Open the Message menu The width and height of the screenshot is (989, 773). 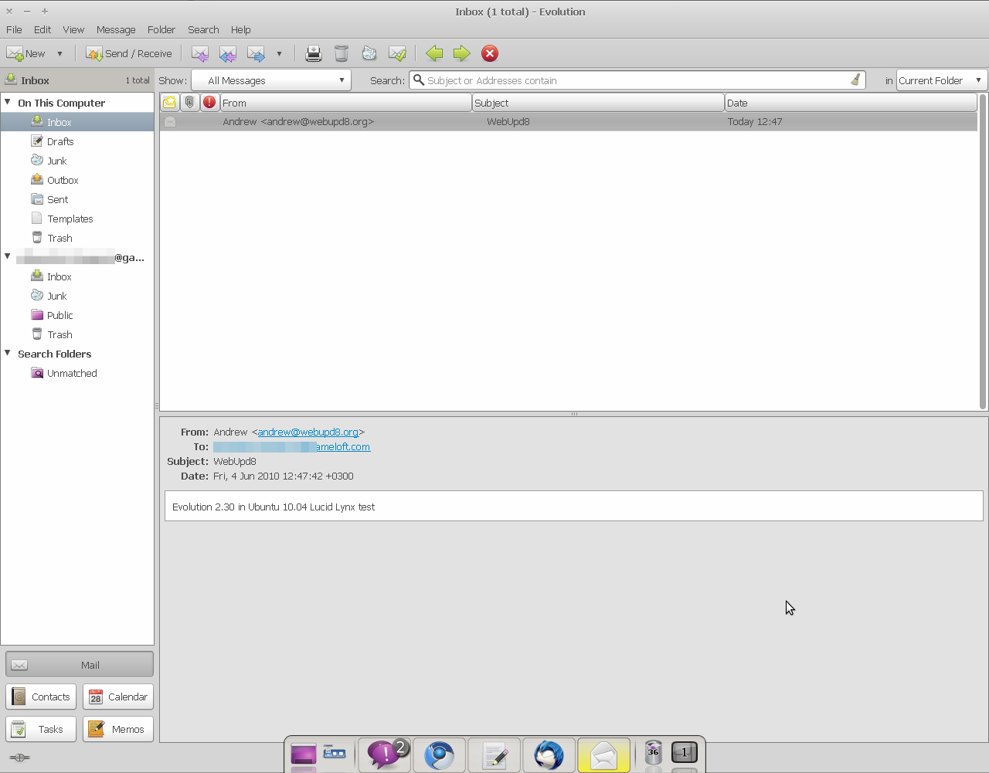point(116,29)
